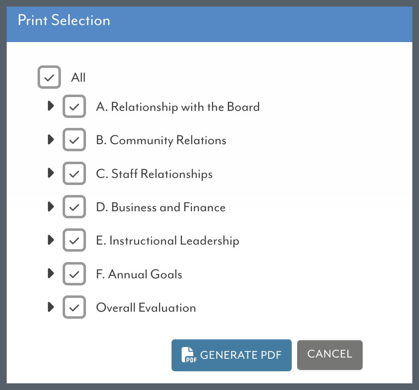Toggle the A. Relationship with the Board checkbox
Image resolution: width=419 pixels, height=390 pixels.
[x=74, y=106]
